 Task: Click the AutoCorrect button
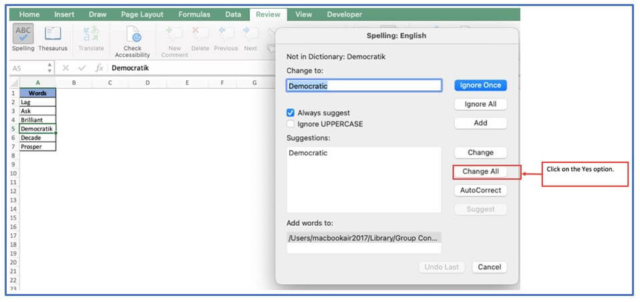tap(480, 190)
